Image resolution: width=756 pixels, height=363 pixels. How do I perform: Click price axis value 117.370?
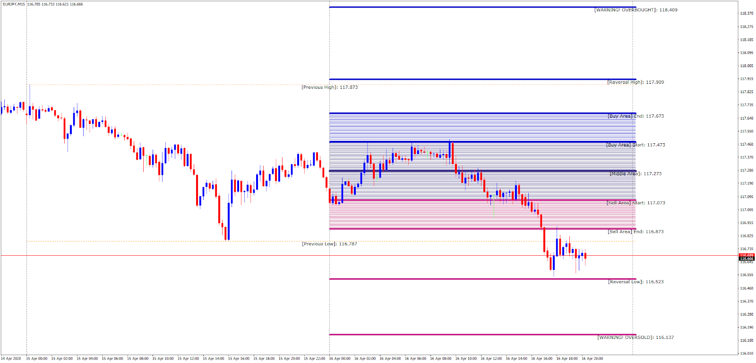[747, 157]
